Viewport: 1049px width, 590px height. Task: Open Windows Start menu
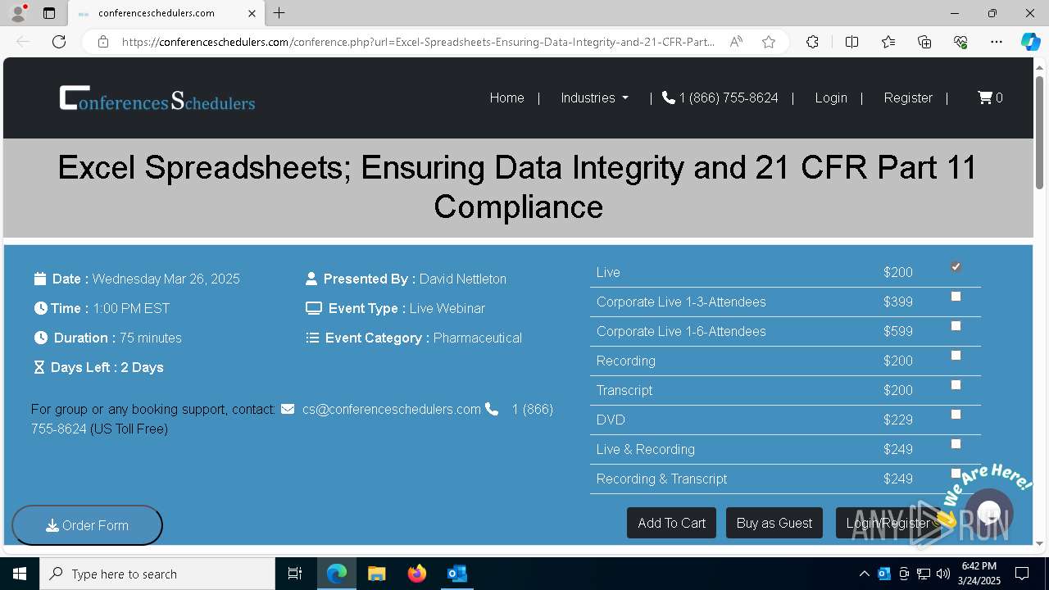pos(20,574)
